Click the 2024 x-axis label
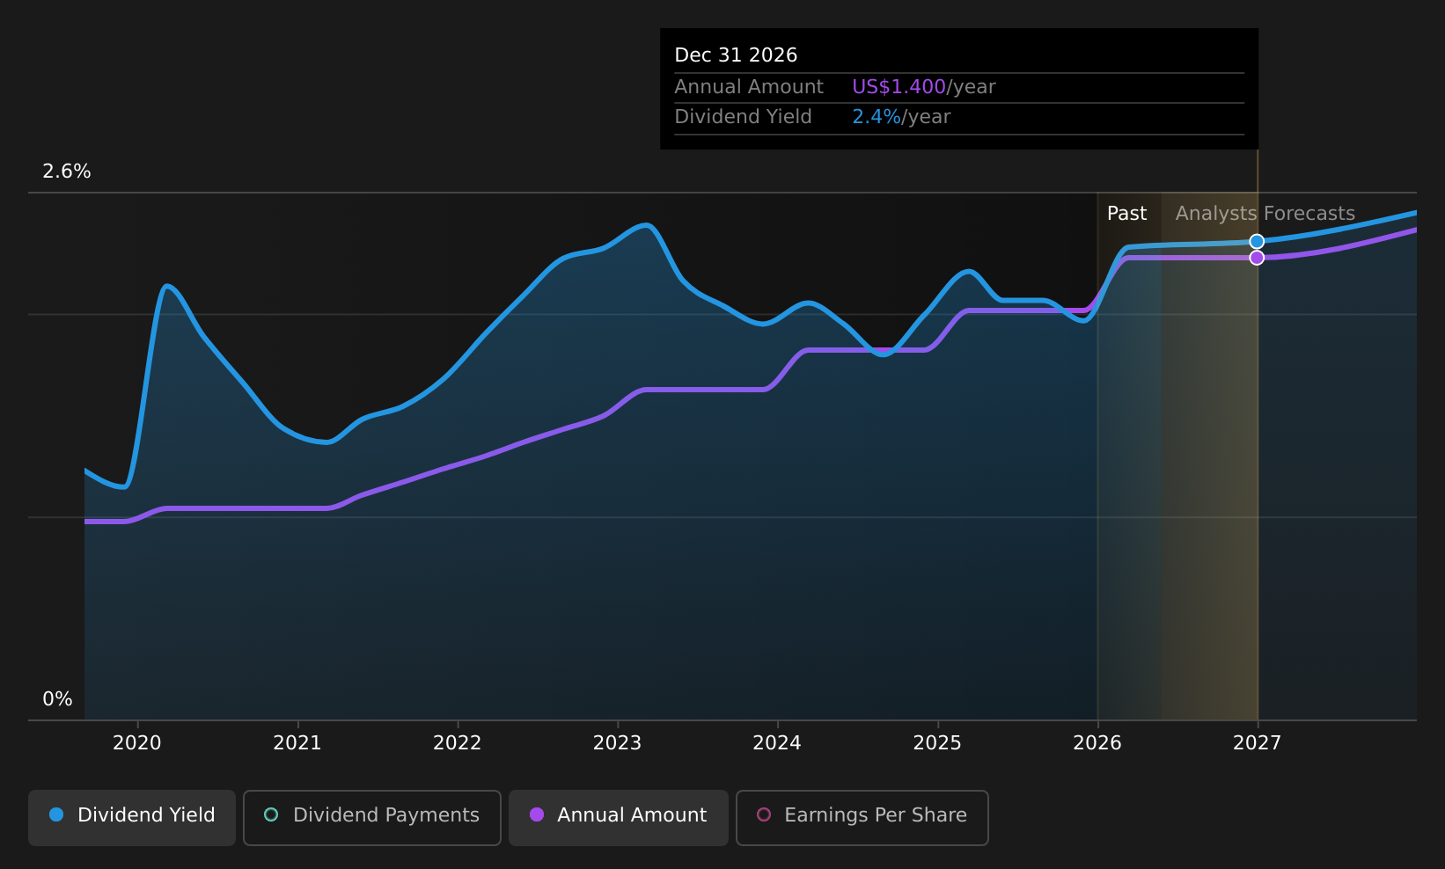The width and height of the screenshot is (1445, 869). 777,743
